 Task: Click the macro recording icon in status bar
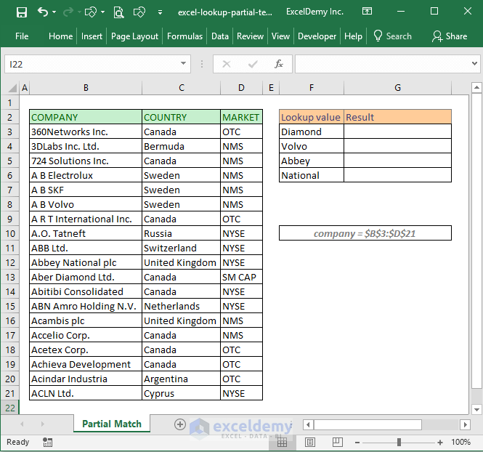pyautogui.click(x=47, y=442)
